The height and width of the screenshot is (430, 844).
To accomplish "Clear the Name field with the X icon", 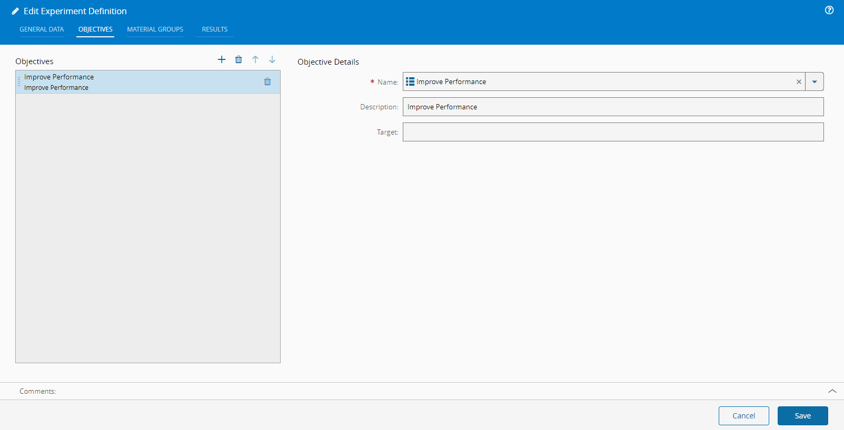I will [799, 81].
